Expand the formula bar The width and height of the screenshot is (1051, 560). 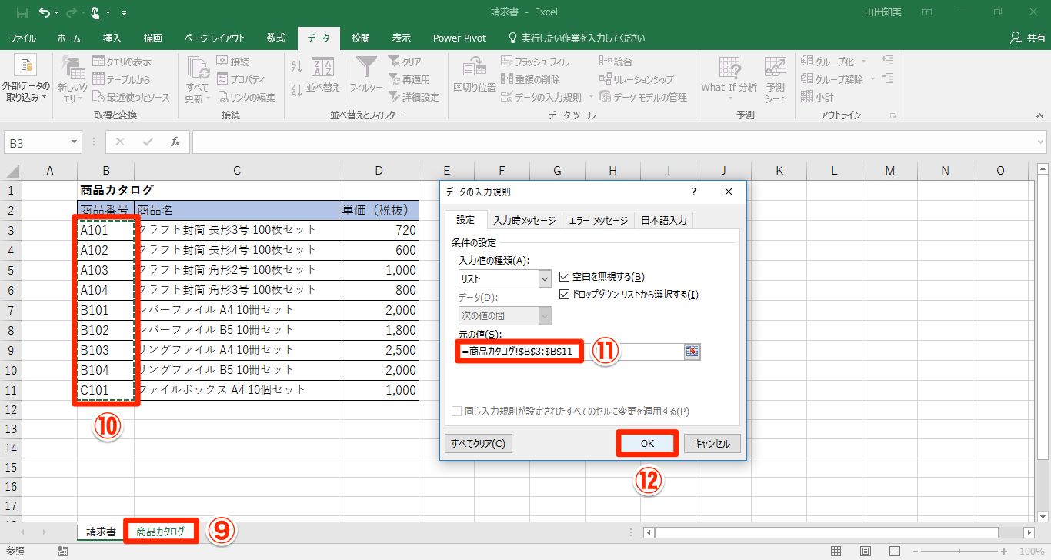(1039, 142)
